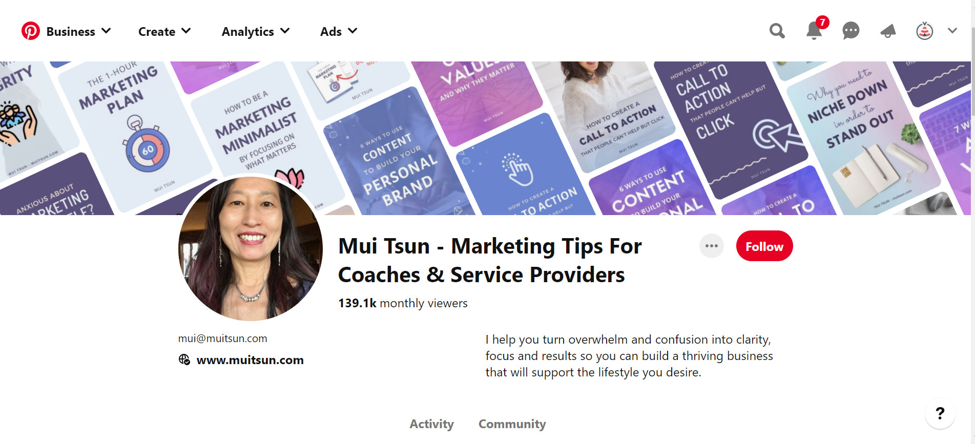The height and width of the screenshot is (444, 975).
Task: Open the Ads dropdown menu
Action: pos(339,31)
